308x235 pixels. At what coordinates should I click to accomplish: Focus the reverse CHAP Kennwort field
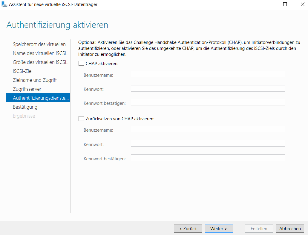(208, 144)
